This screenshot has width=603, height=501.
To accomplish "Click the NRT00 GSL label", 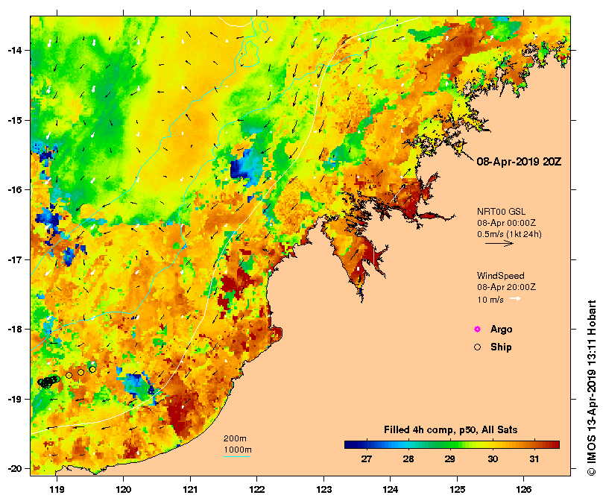I will point(501,212).
